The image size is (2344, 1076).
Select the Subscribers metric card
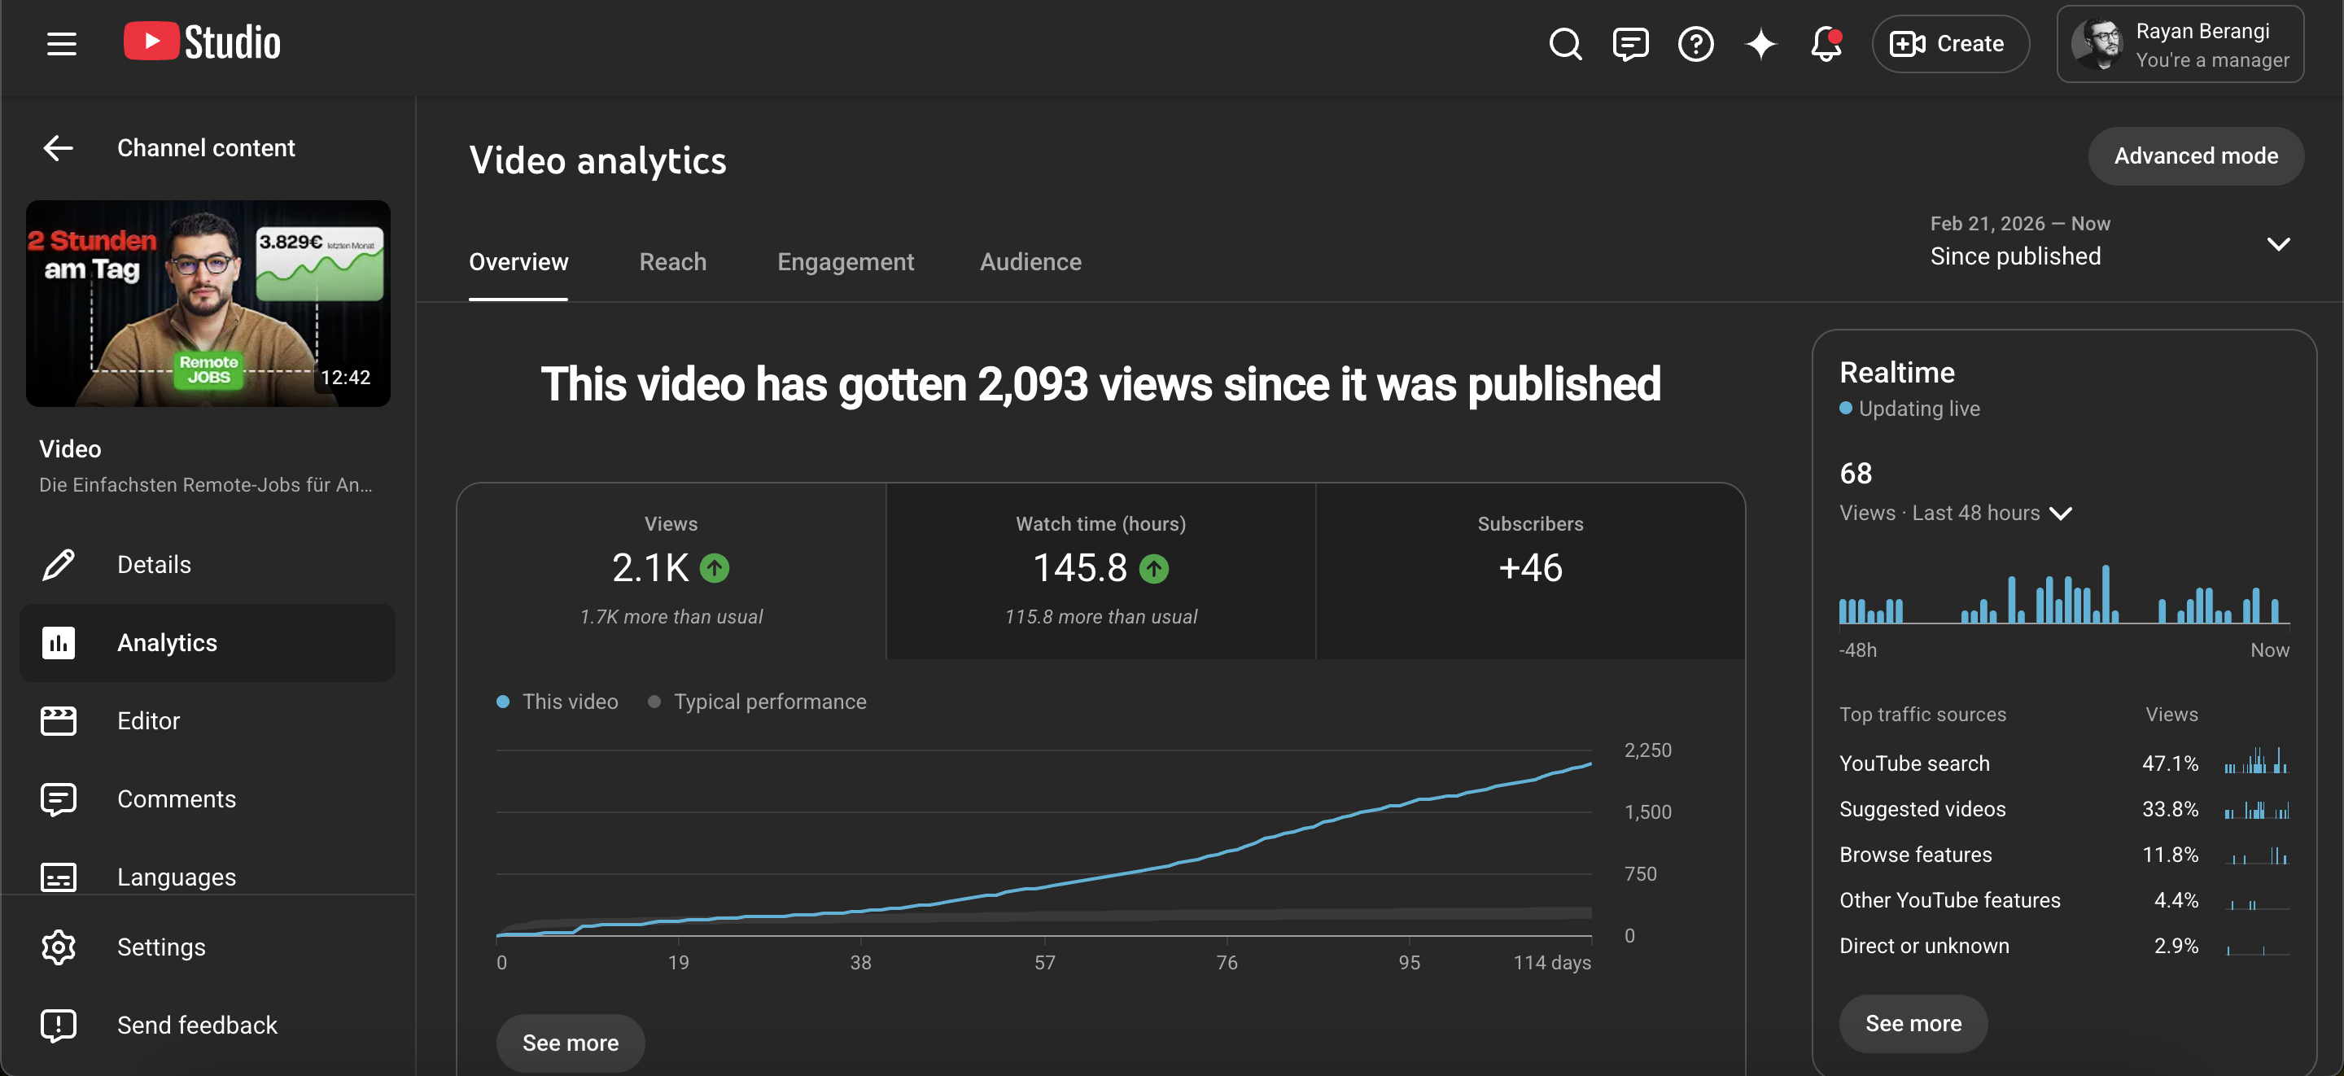[x=1530, y=571]
